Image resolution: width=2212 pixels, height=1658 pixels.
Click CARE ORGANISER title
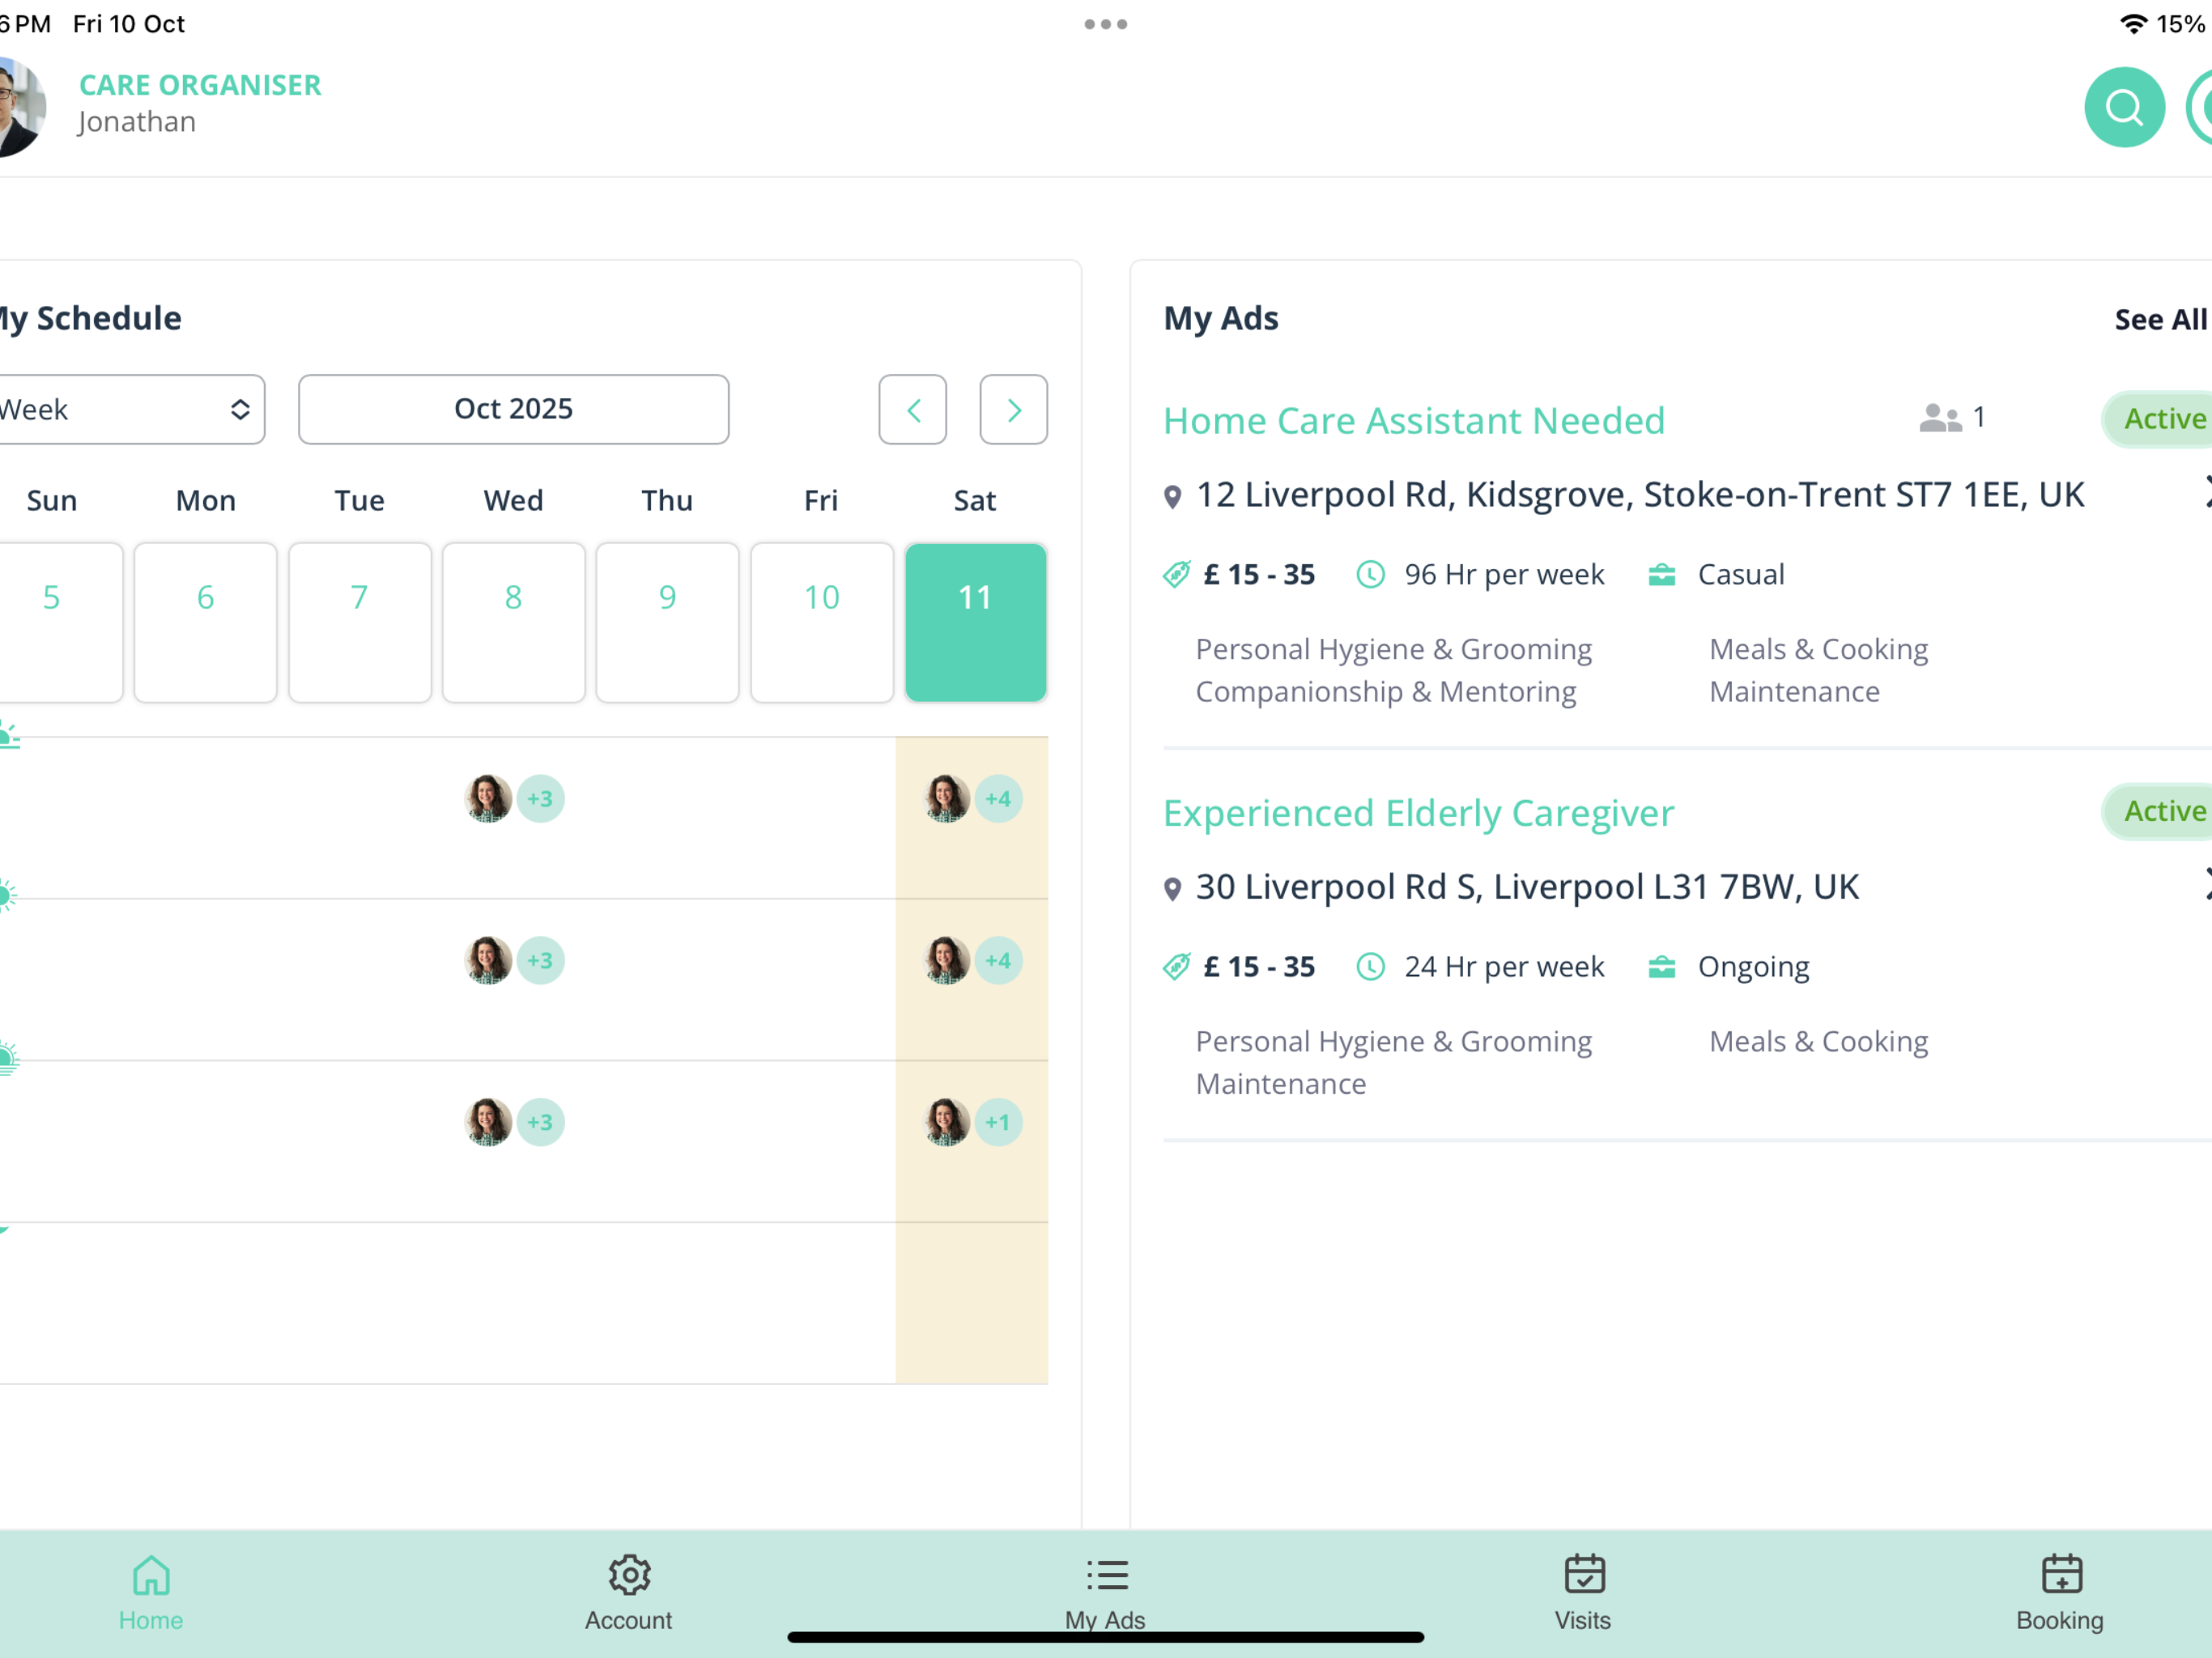coord(200,85)
